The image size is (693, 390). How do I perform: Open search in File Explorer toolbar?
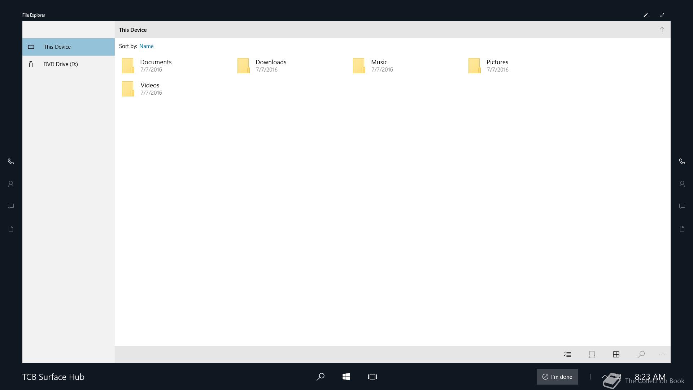click(641, 355)
